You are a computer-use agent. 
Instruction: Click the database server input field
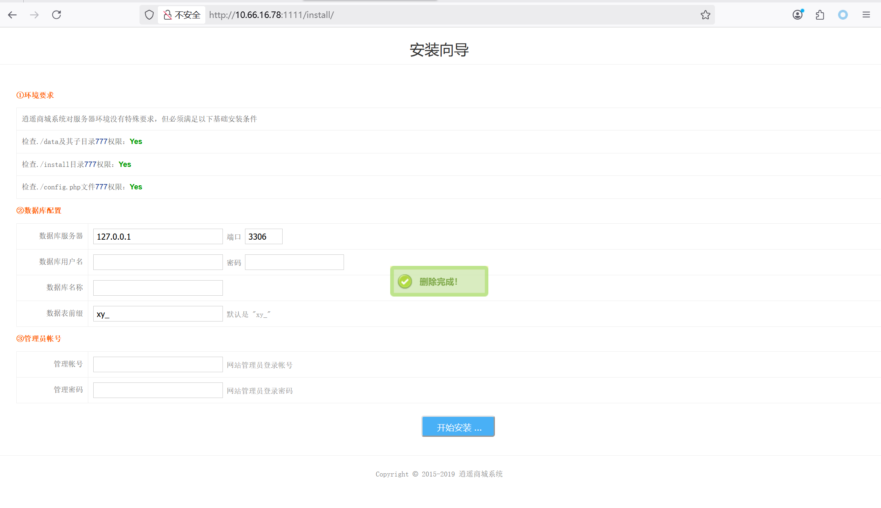(158, 236)
